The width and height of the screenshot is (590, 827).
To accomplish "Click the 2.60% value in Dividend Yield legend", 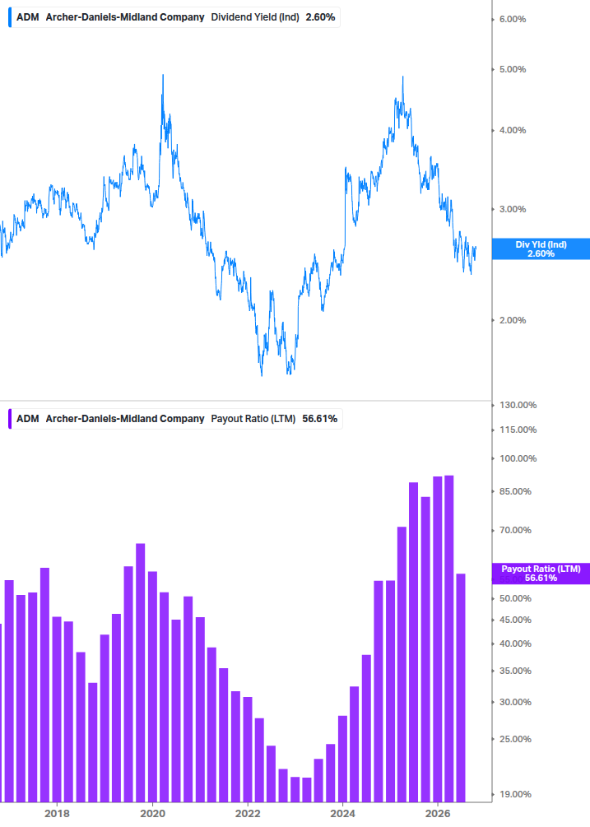I will pos(321,17).
